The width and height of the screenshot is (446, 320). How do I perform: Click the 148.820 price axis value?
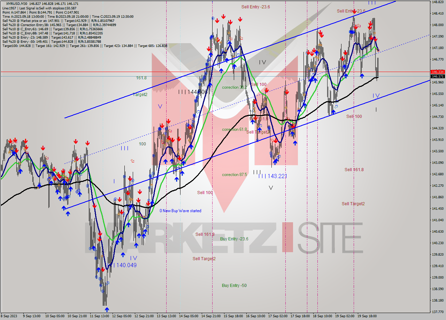click(x=438, y=2)
